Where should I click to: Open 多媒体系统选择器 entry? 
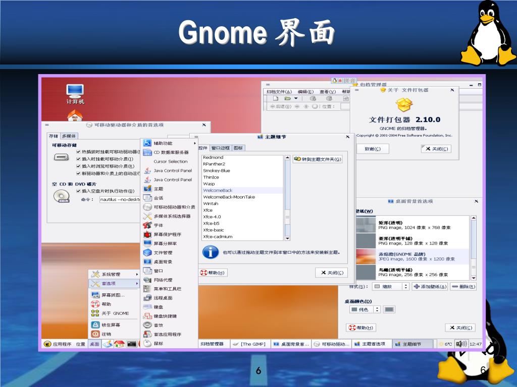(169, 216)
